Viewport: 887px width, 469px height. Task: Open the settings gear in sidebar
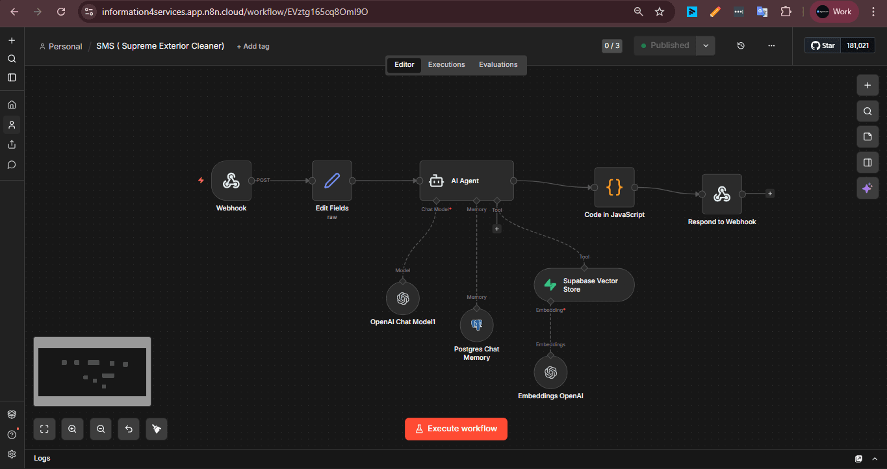(12, 454)
